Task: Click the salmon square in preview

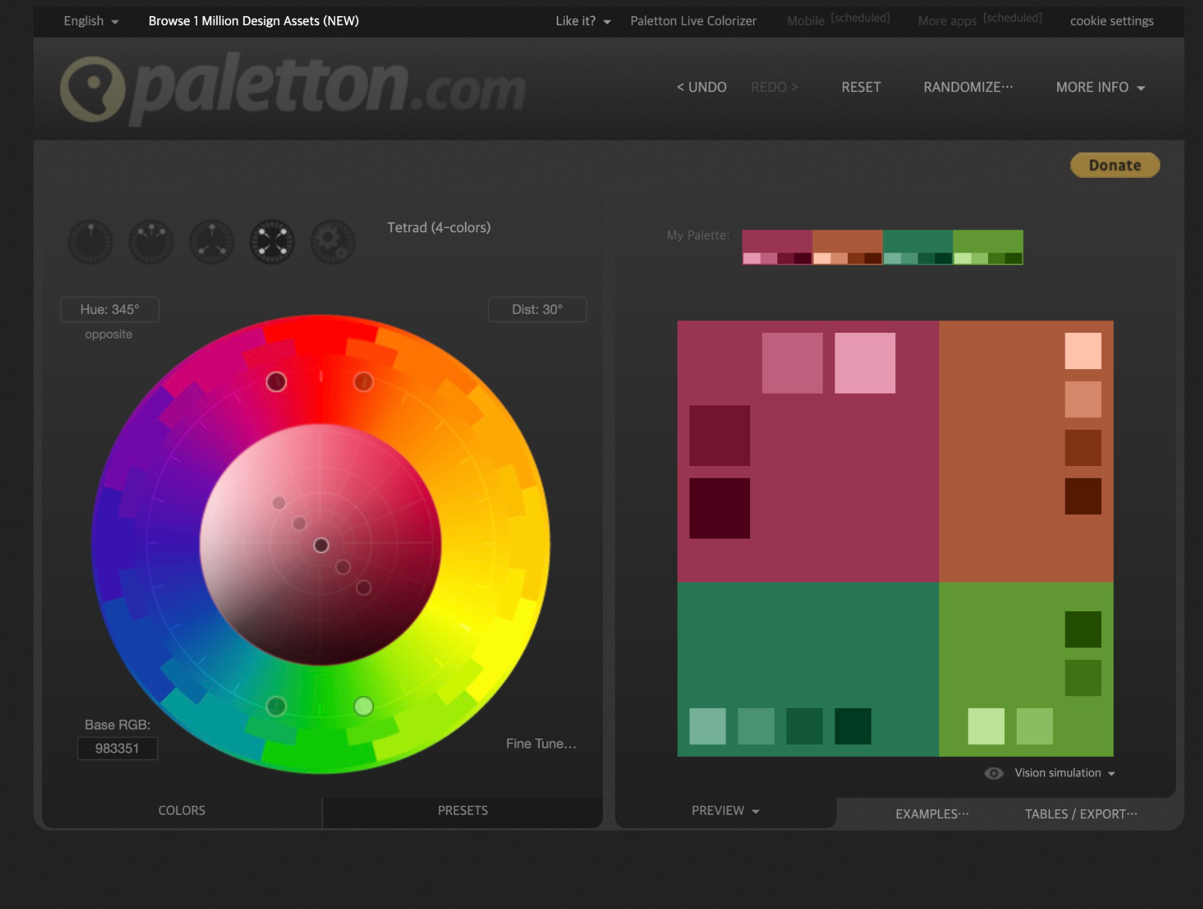Action: [1083, 399]
